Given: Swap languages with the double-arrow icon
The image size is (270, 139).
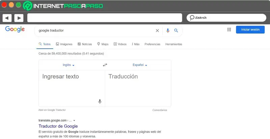Looking at the screenshot, I should 105,65.
